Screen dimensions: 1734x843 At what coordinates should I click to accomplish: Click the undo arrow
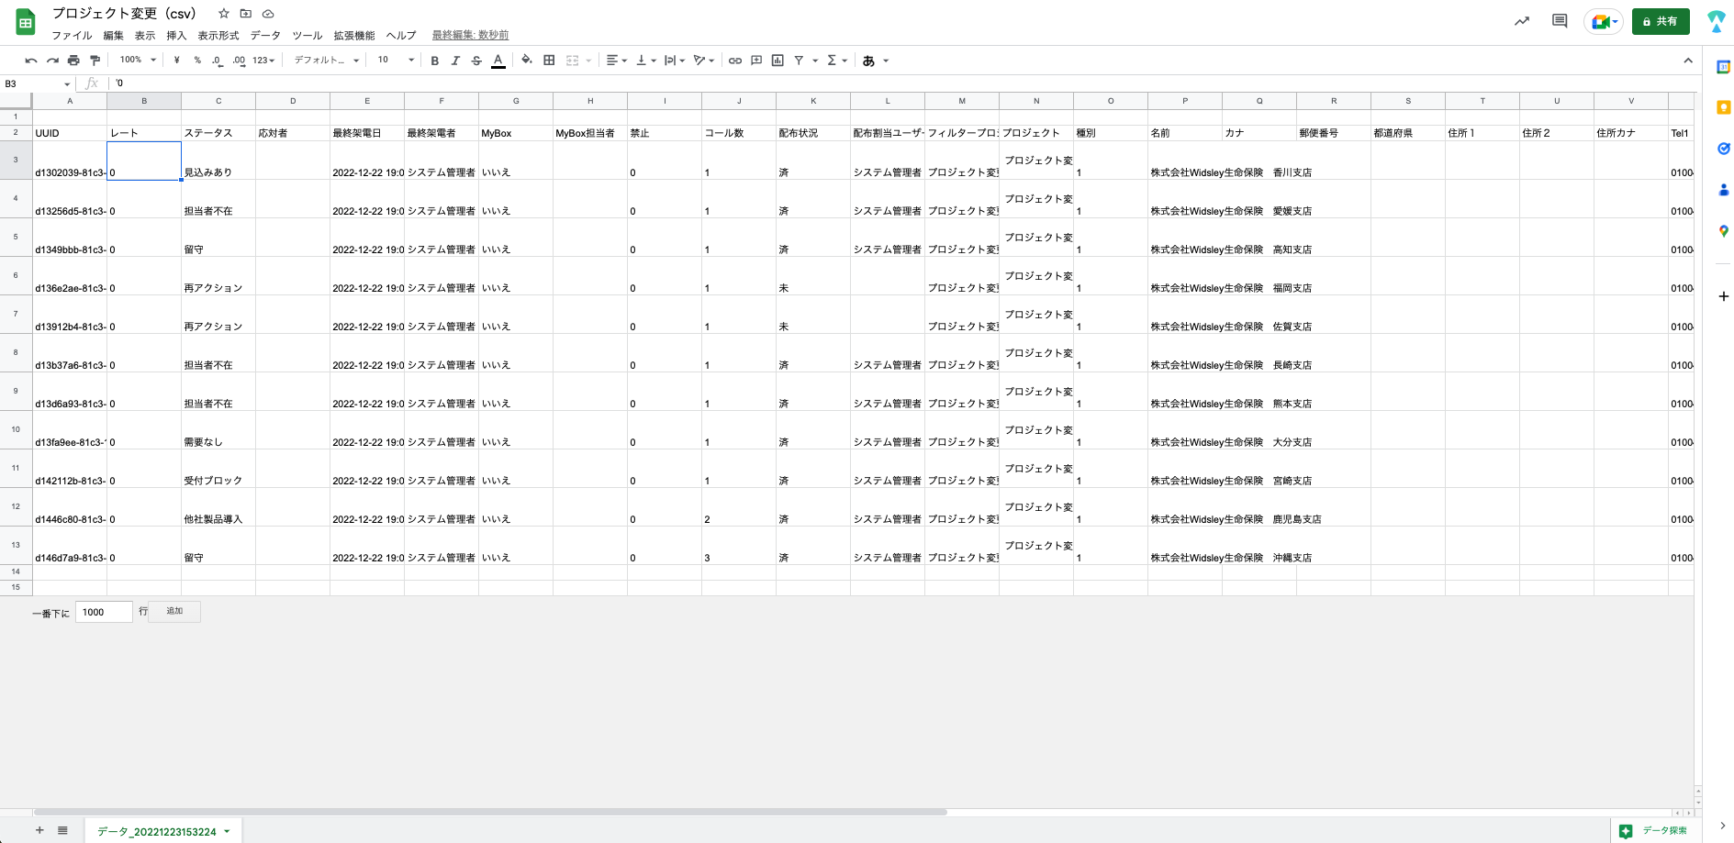pos(31,61)
